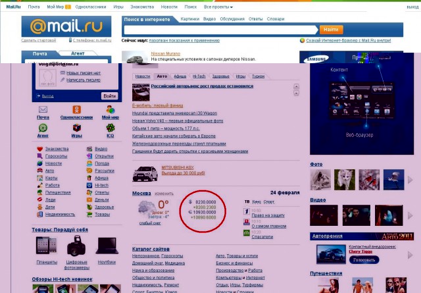Open the MITSUBISHI ASX ad link
The width and height of the screenshot is (421, 293).
tap(178, 167)
